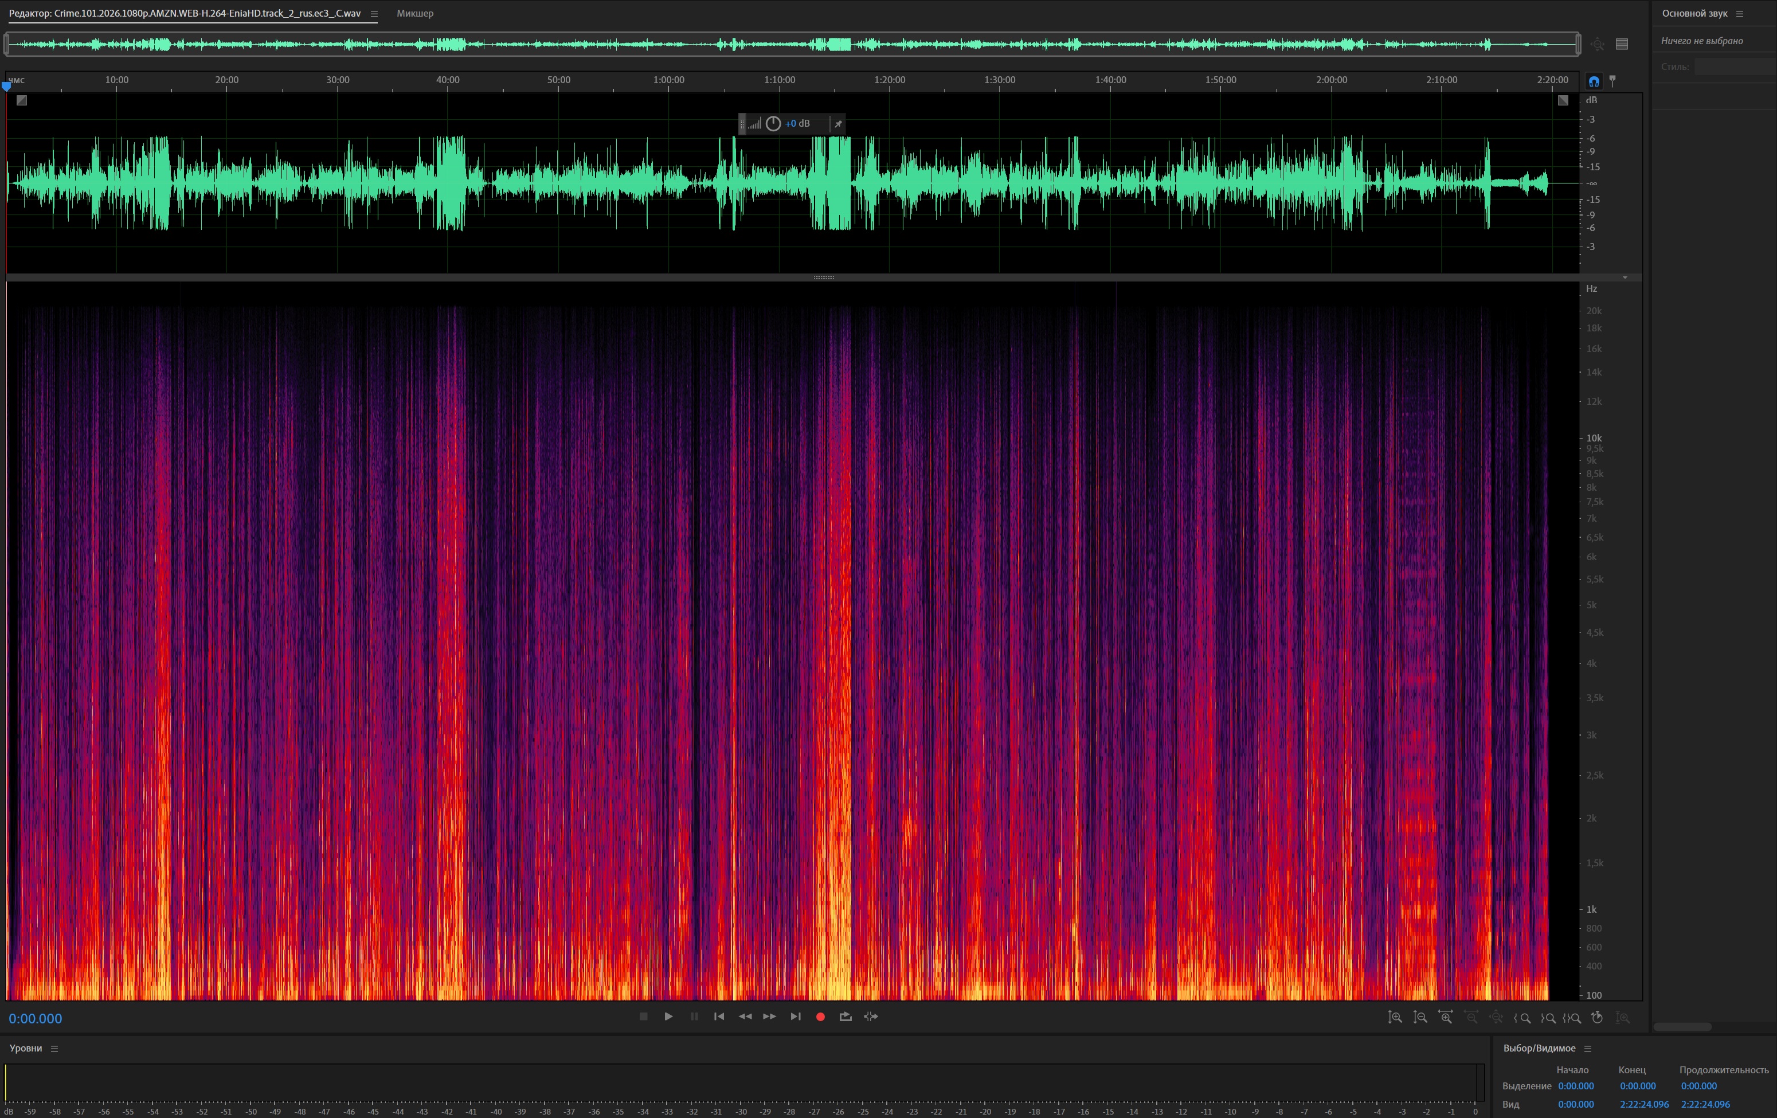This screenshot has height=1118, width=1777.
Task: Fast forward with transport button
Action: pos(770,1017)
